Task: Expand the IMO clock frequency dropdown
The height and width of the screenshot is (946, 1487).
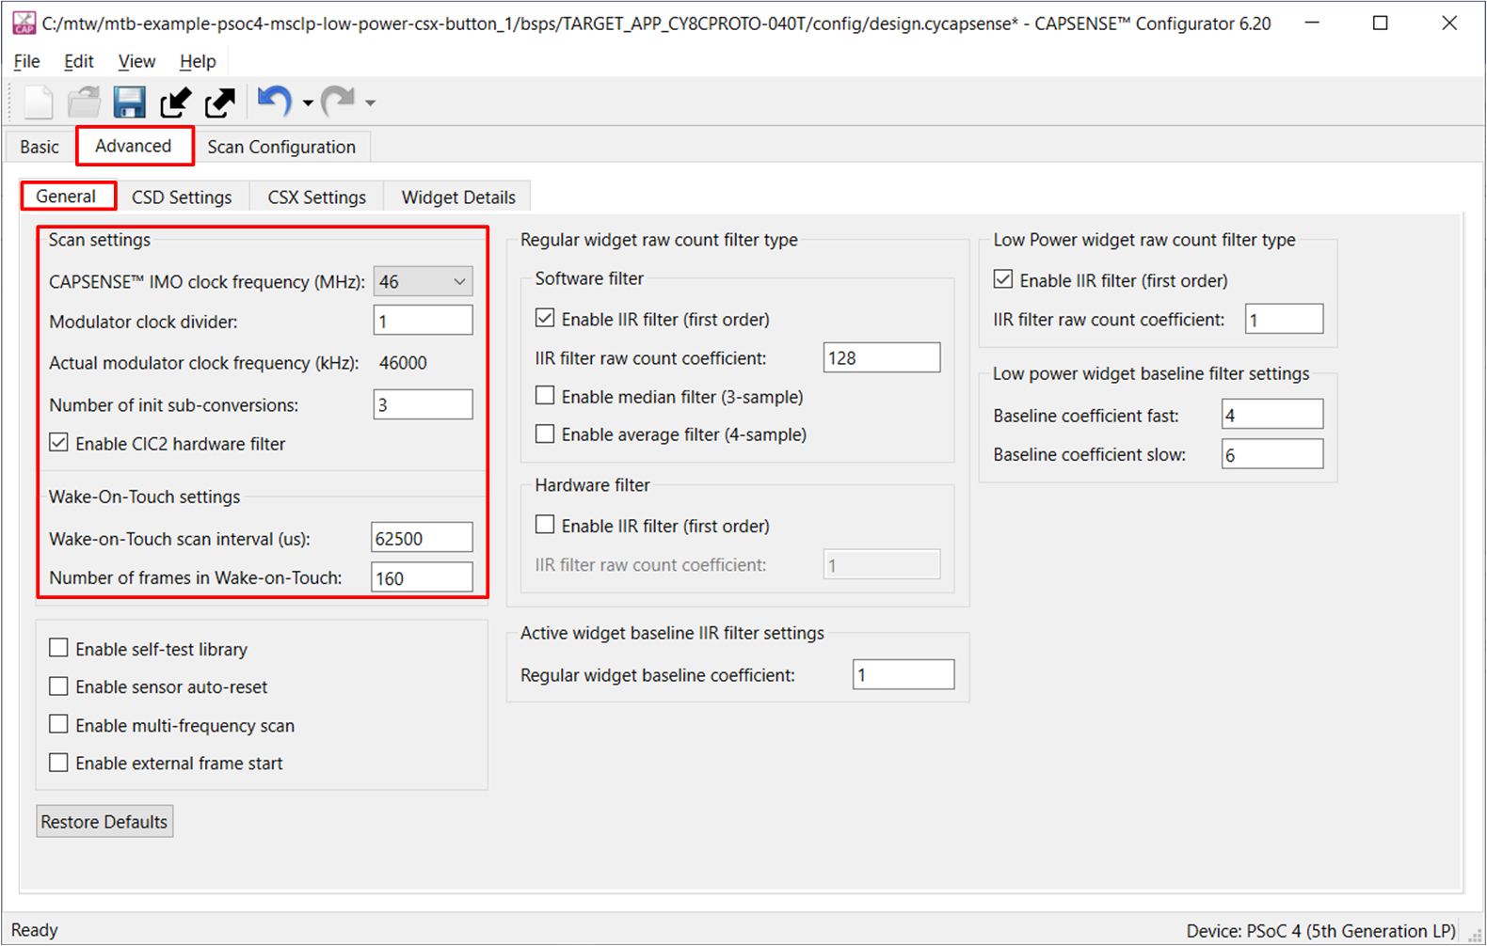Action: [x=423, y=281]
